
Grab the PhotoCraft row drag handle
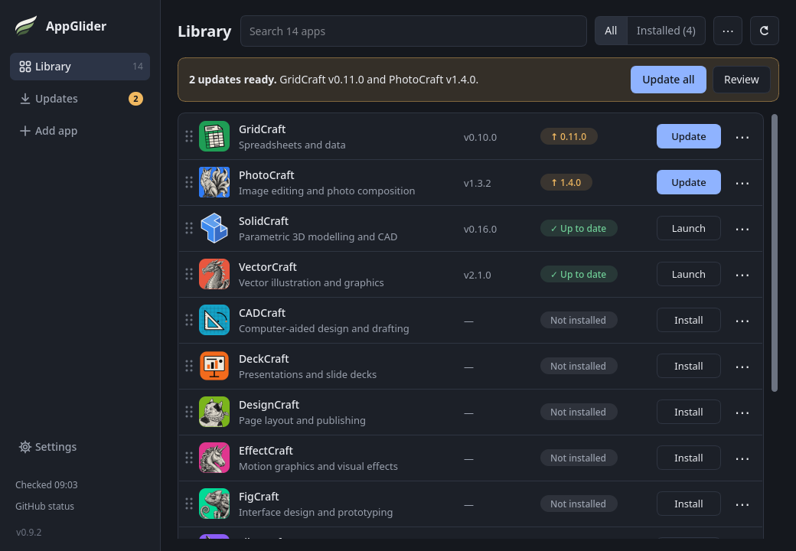[189, 182]
